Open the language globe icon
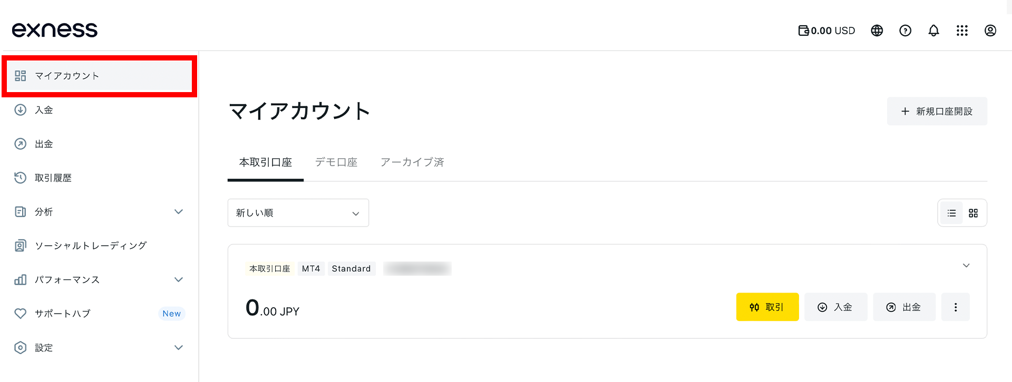The width and height of the screenshot is (1012, 382). [x=877, y=31]
